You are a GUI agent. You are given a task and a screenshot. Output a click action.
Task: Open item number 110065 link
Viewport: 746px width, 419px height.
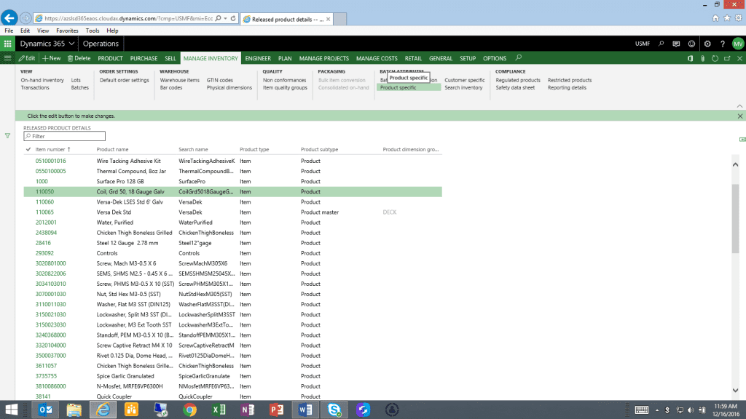pos(44,212)
